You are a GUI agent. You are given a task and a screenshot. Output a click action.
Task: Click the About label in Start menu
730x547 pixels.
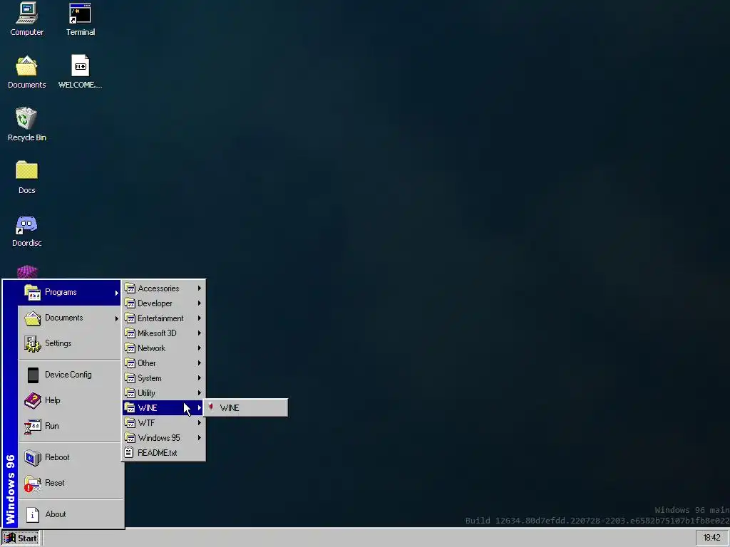[x=56, y=514]
